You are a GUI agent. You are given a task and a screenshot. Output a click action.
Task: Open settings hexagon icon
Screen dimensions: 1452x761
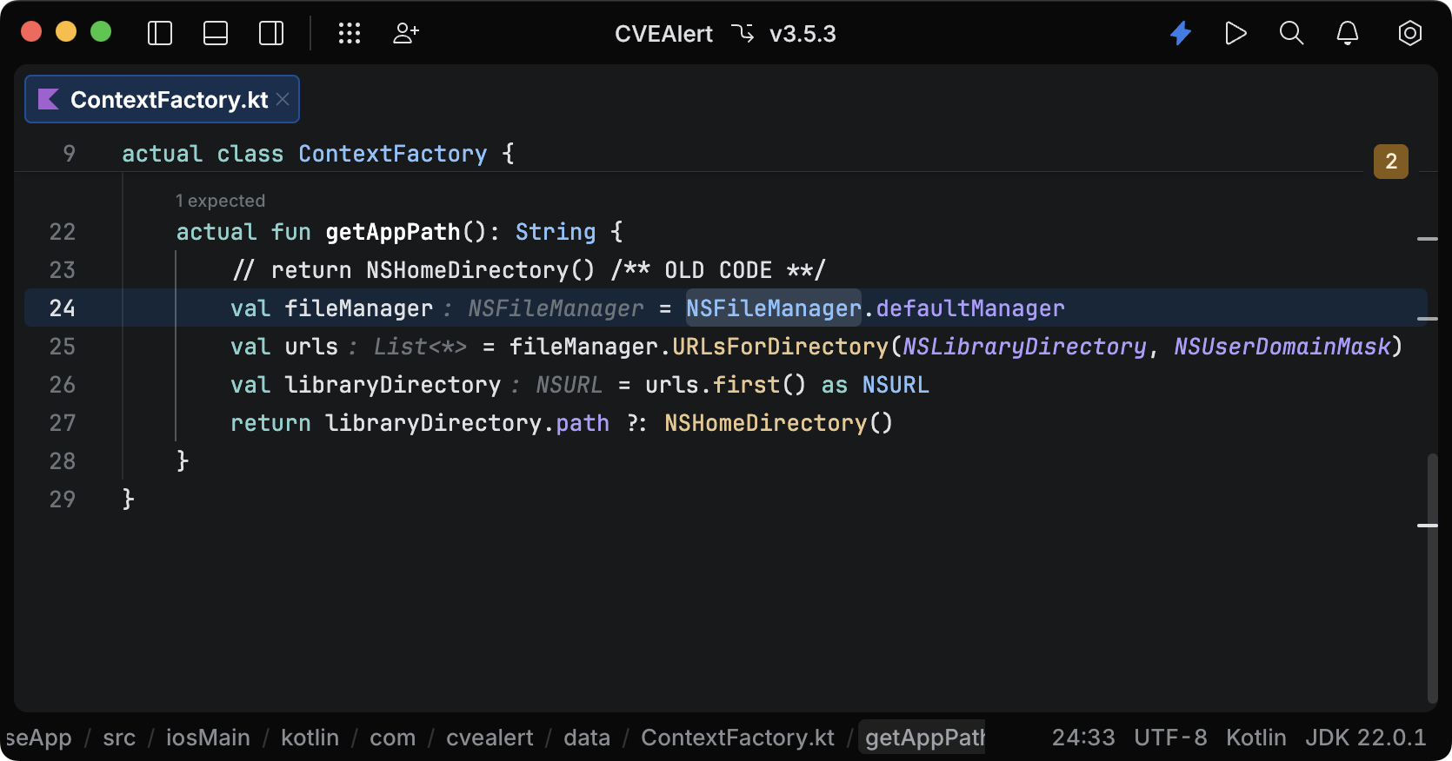pyautogui.click(x=1410, y=34)
